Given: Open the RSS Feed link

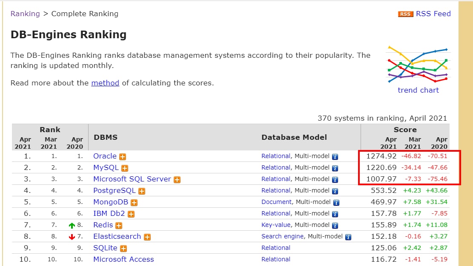Looking at the screenshot, I should pos(433,14).
